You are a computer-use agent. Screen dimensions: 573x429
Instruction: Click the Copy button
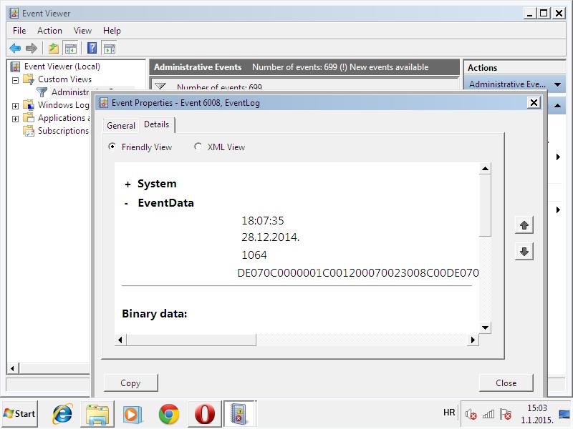[x=131, y=383]
